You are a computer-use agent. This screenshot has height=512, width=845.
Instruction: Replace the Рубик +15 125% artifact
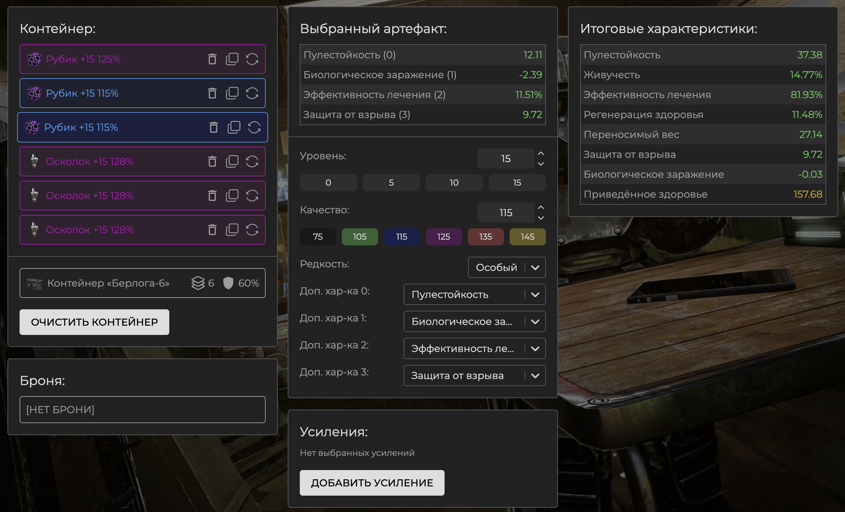[x=252, y=59]
